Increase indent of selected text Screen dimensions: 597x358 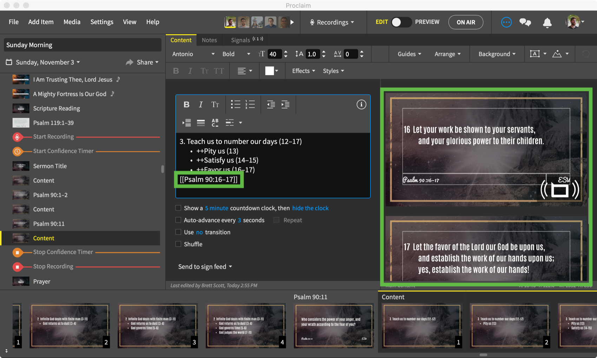pyautogui.click(x=285, y=104)
